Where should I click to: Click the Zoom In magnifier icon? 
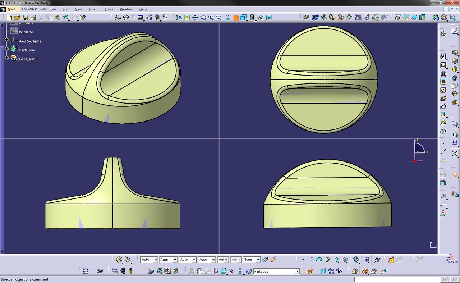[x=211, y=17]
